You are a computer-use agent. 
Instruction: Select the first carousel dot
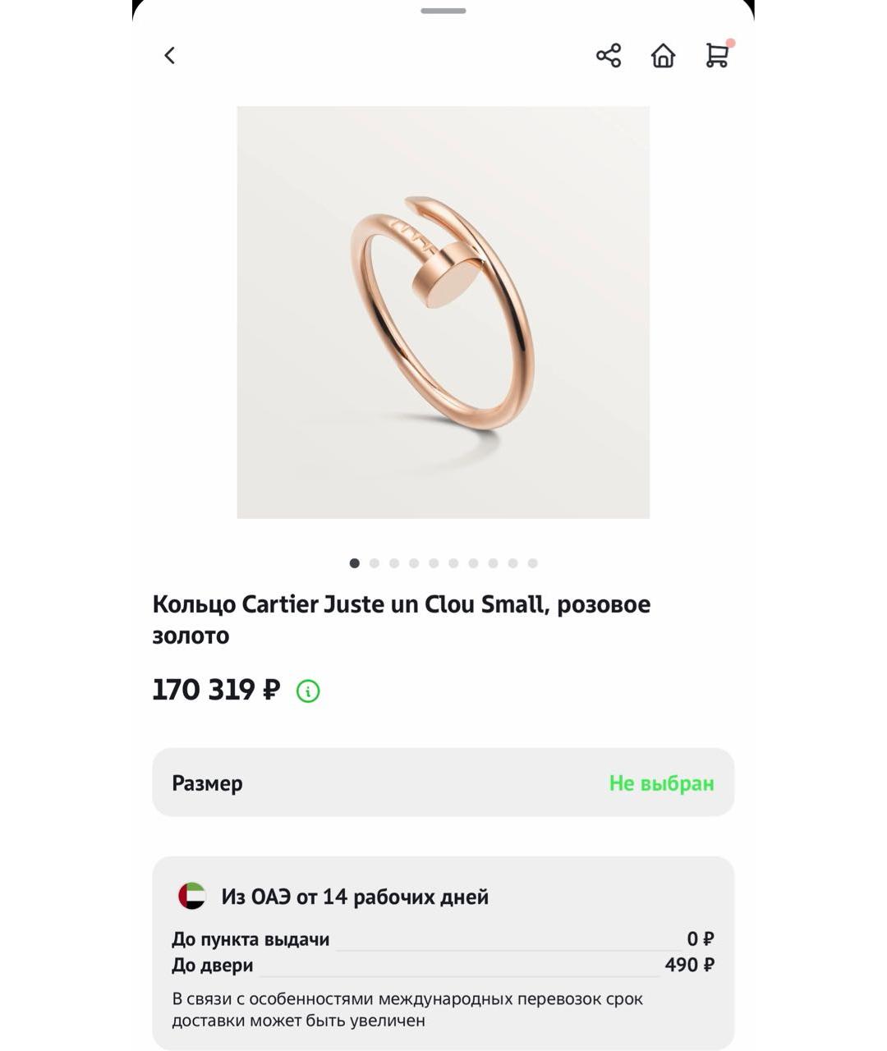(x=355, y=564)
